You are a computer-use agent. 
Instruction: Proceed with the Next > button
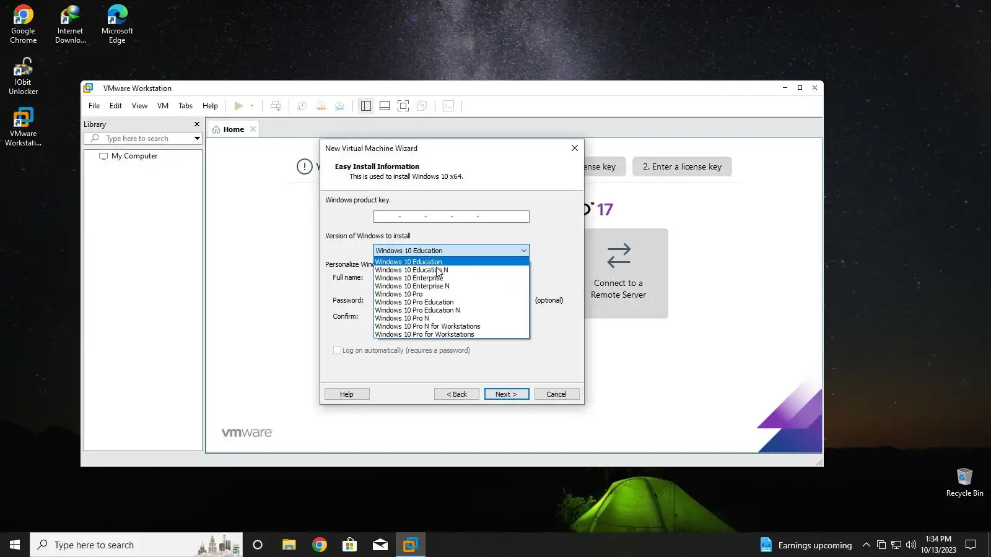(x=506, y=394)
